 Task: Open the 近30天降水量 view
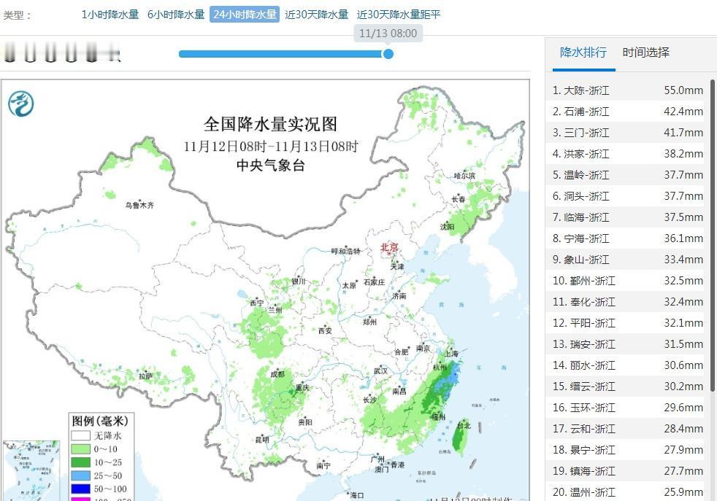point(314,14)
